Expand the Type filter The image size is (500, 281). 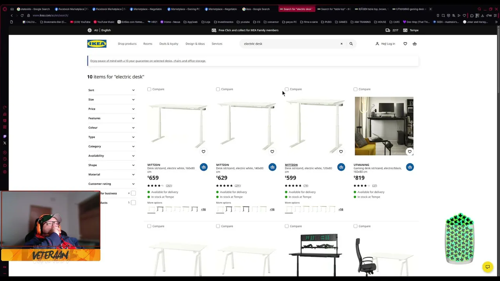pos(111,137)
